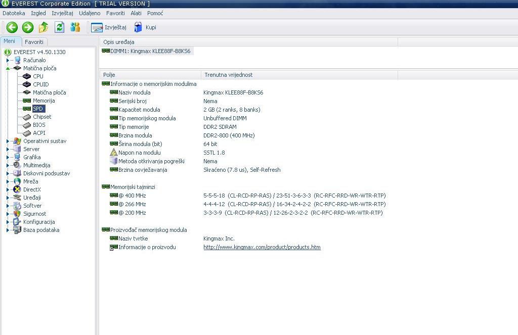Click the refresh icon in toolbar
518x335 pixels.
tap(59, 27)
